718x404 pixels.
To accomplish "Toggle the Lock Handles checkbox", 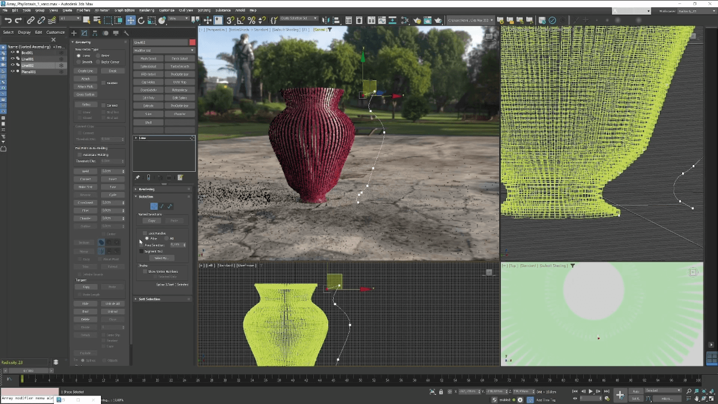I will [145, 233].
